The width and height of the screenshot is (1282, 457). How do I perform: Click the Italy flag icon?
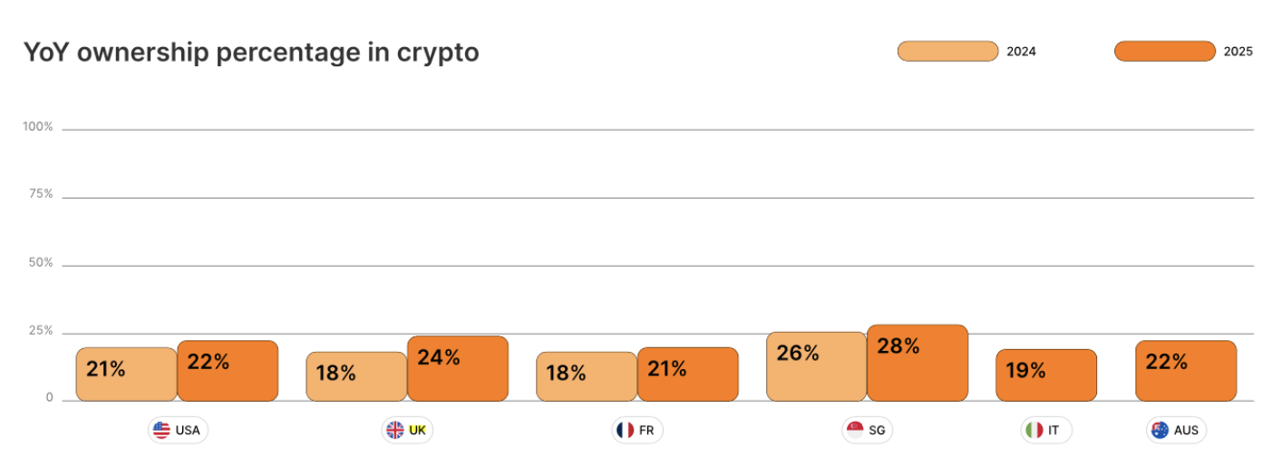pyautogui.click(x=1034, y=431)
